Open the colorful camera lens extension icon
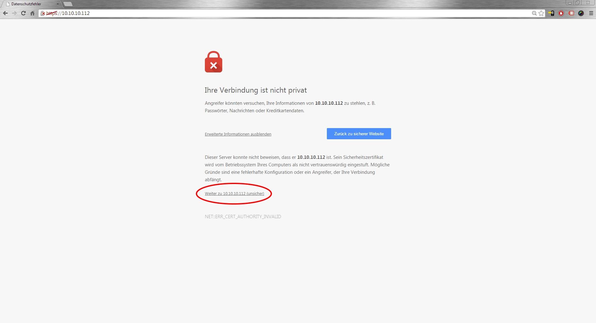The width and height of the screenshot is (596, 323). click(581, 13)
